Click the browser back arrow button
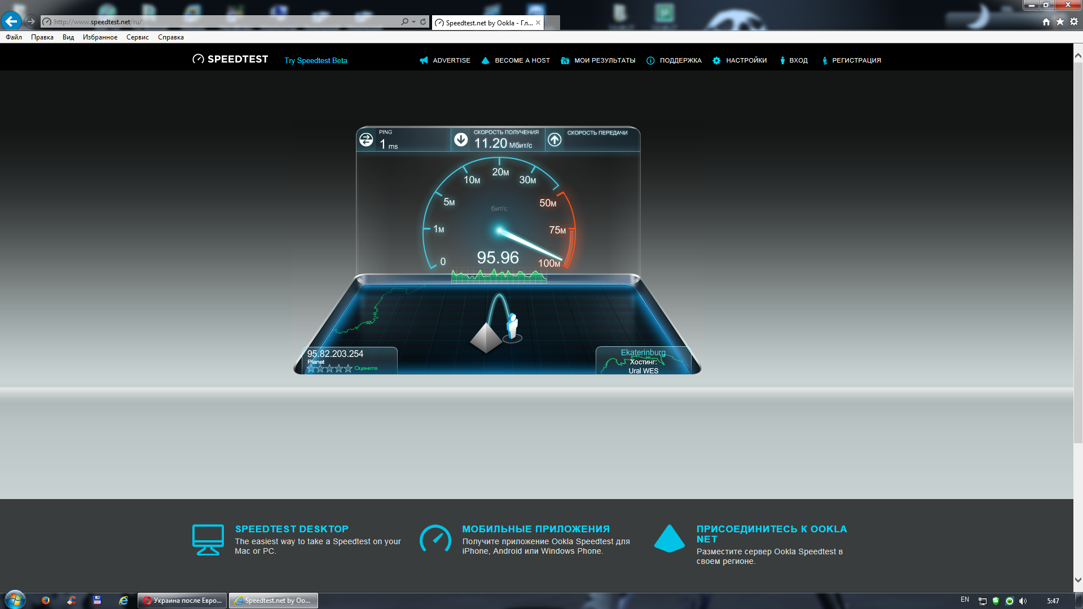The height and width of the screenshot is (609, 1083). tap(11, 21)
